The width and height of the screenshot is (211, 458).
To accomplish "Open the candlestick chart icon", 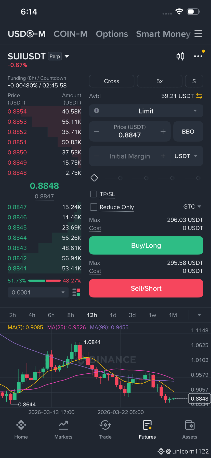I will point(180,56).
